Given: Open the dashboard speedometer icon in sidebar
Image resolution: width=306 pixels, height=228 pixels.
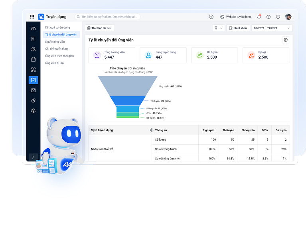Looking at the screenshot, I should [34, 29].
